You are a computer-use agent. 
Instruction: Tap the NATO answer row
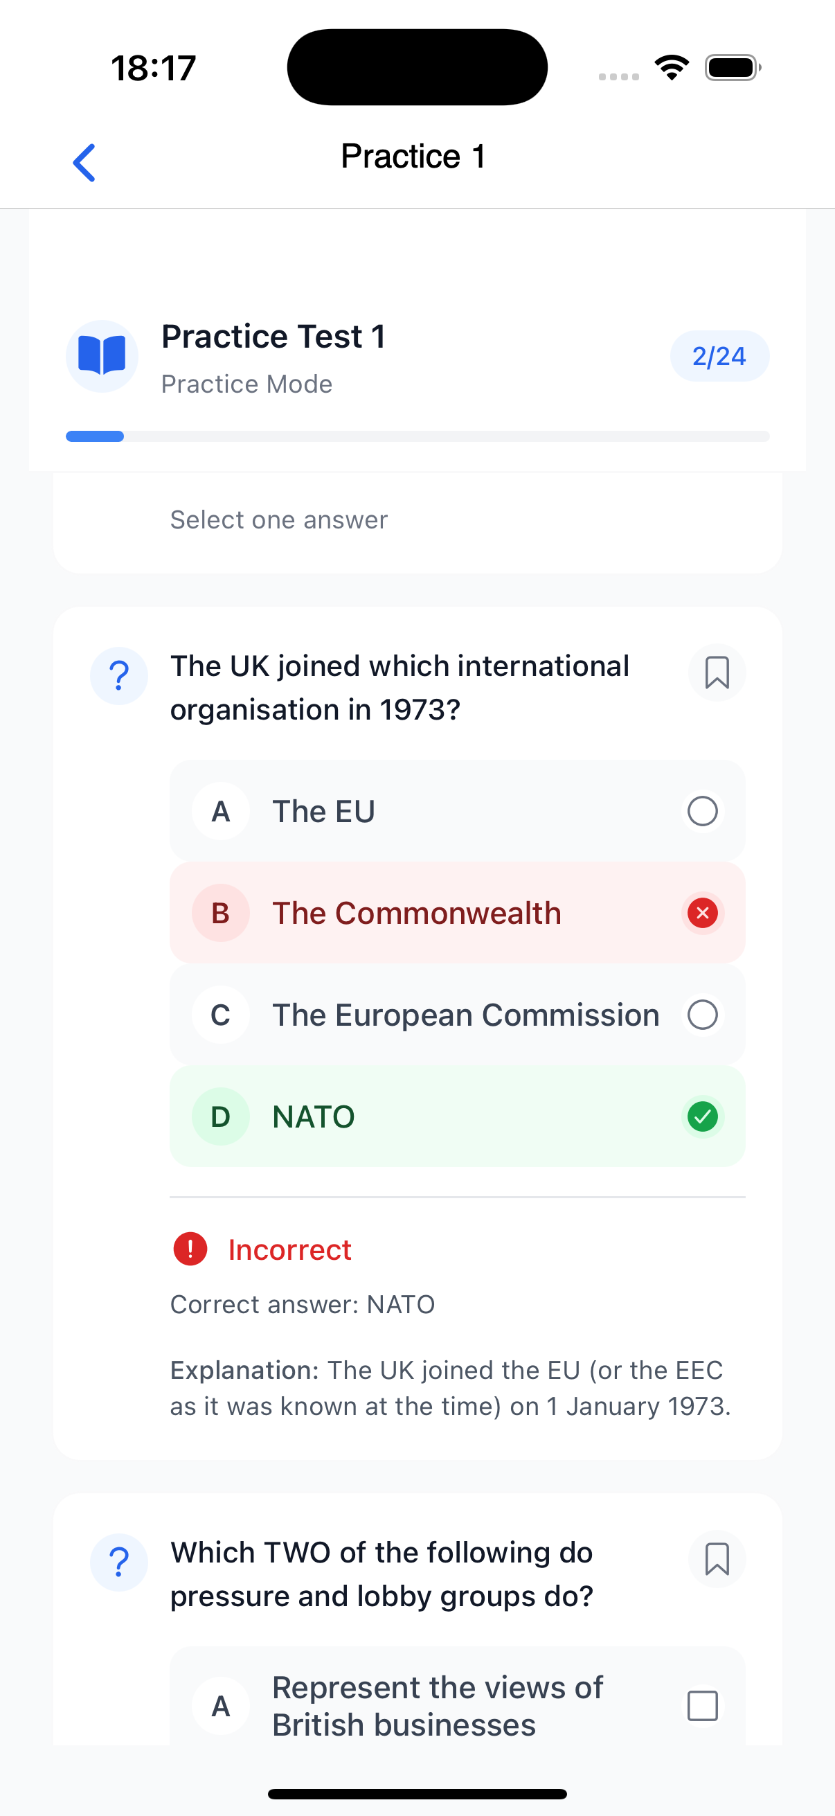click(458, 1116)
